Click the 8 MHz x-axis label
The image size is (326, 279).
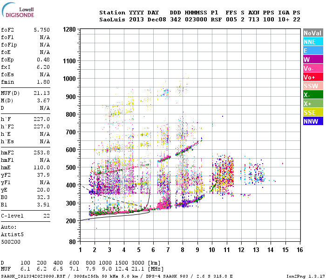(183, 250)
